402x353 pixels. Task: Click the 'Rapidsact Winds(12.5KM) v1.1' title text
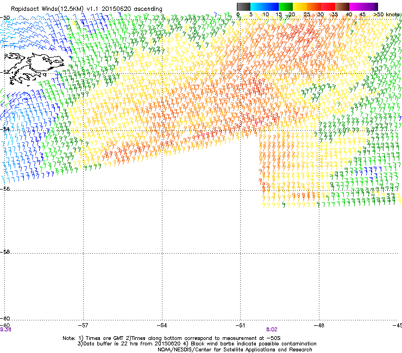click(x=55, y=9)
